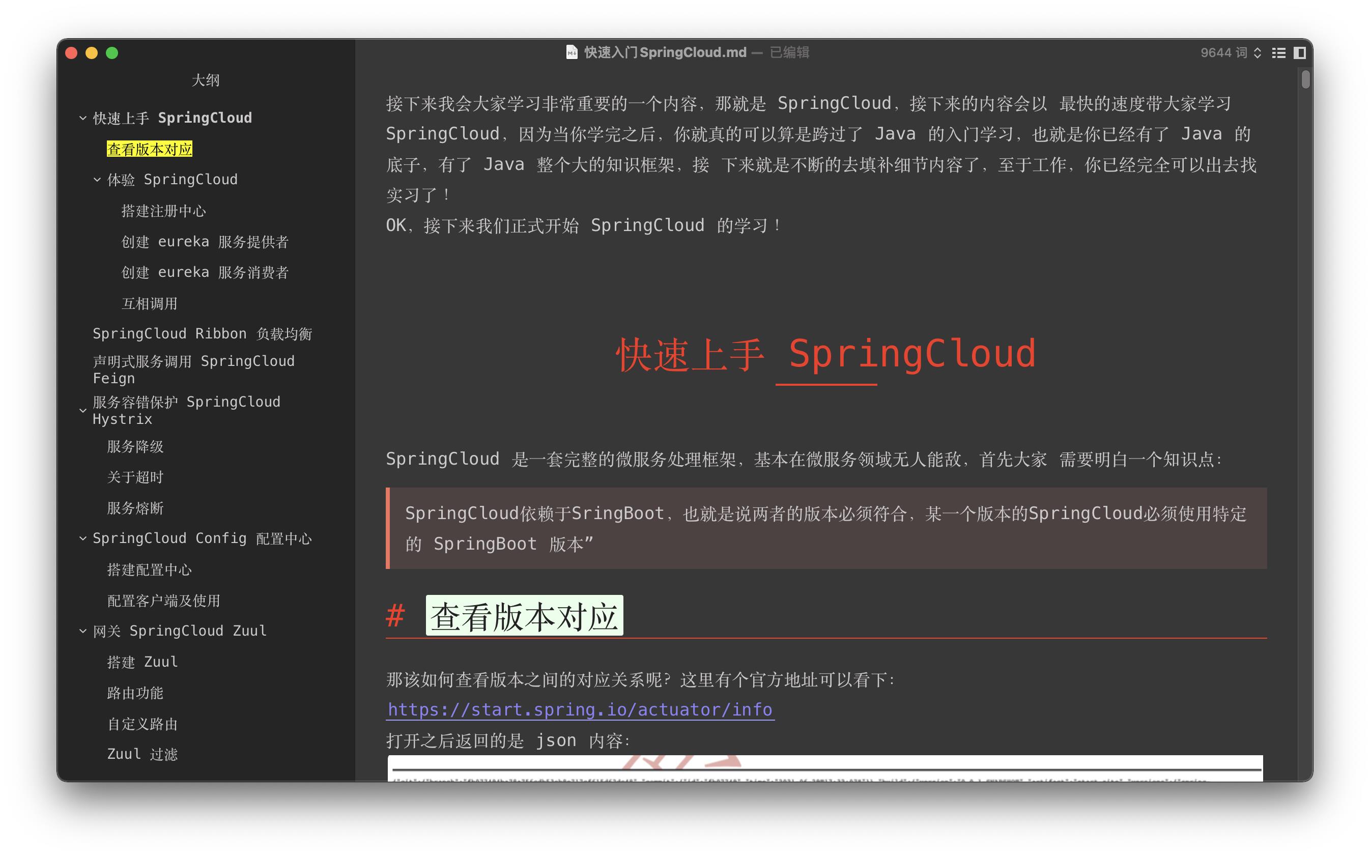Open Zuul 过滤 in outline
The image size is (1370, 857).
(x=143, y=754)
